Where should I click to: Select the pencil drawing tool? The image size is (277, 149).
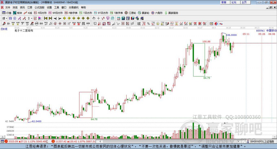point(4,24)
